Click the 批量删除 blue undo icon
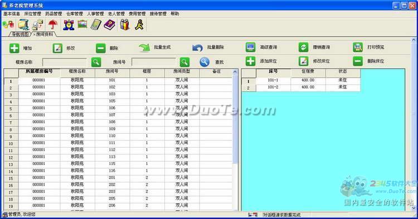This screenshot has height=219, width=418. coord(197,48)
